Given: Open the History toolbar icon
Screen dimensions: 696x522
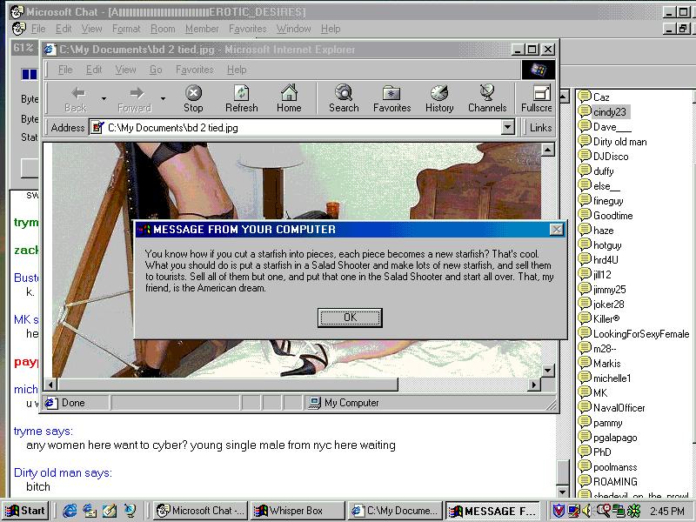Looking at the screenshot, I should pos(439,93).
